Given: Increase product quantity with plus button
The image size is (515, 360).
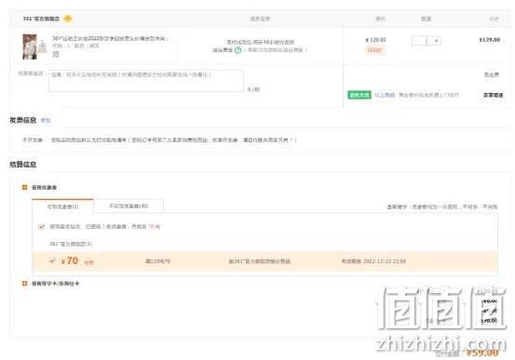Looking at the screenshot, I should tap(437, 41).
